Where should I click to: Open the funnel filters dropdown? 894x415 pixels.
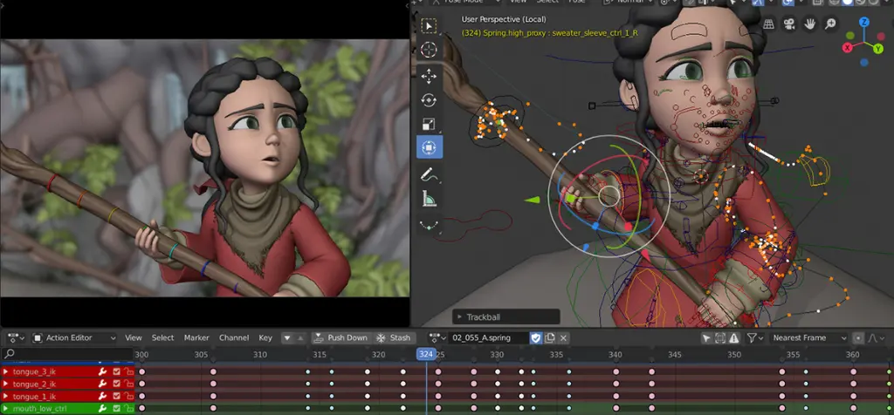(x=755, y=337)
